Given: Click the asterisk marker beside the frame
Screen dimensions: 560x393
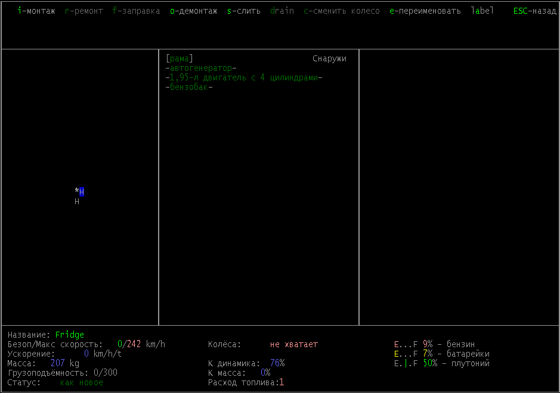Looking at the screenshot, I should pos(77,191).
